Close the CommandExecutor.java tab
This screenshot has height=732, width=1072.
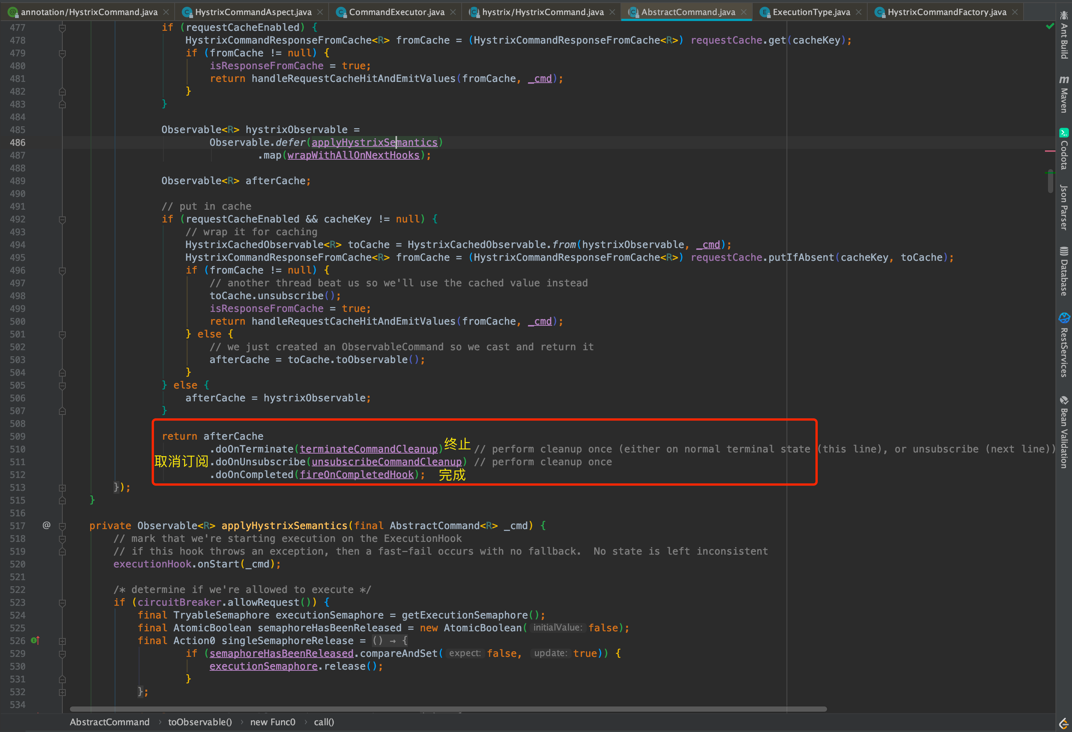(x=453, y=12)
